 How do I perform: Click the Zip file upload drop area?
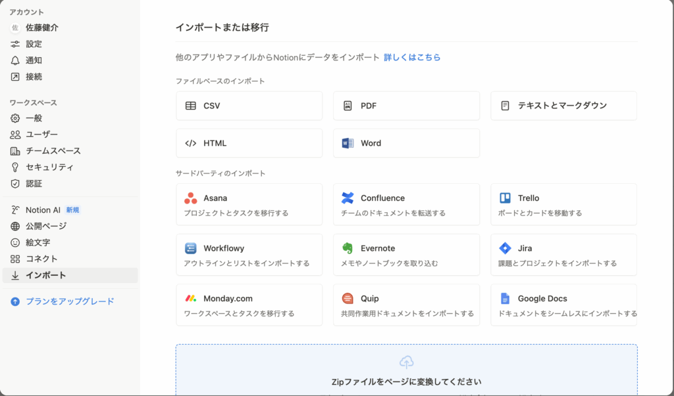point(406,370)
